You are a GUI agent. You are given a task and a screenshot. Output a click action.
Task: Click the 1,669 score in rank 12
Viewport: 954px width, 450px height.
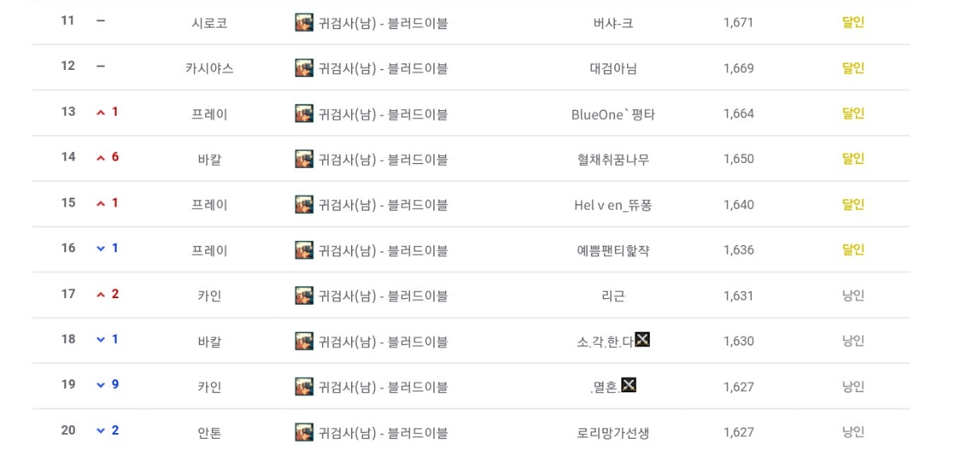click(x=738, y=68)
